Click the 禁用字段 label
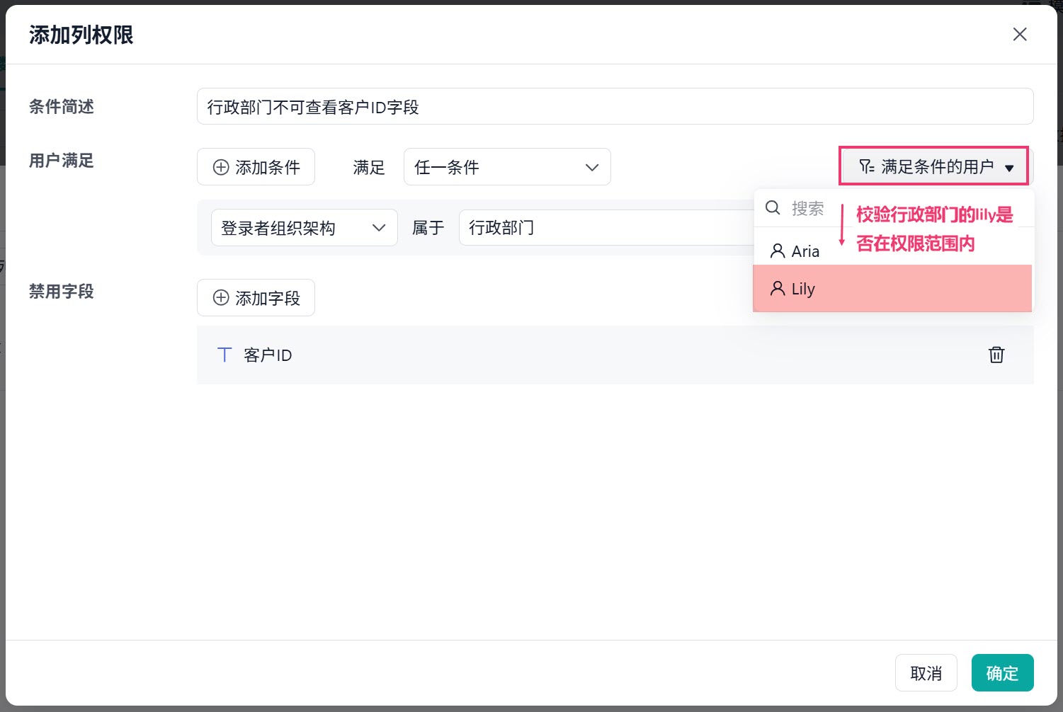 [x=62, y=292]
